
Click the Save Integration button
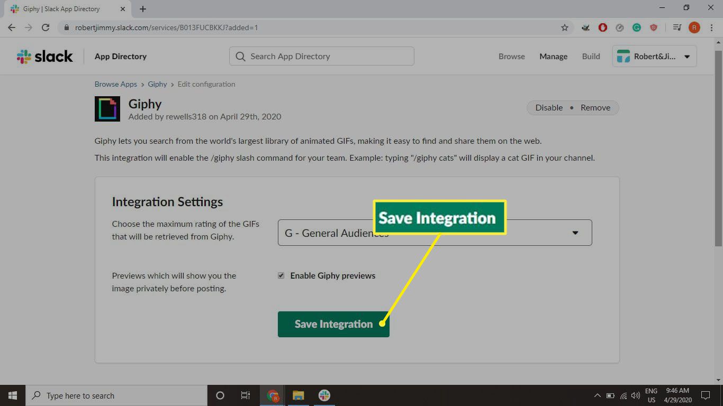click(333, 324)
